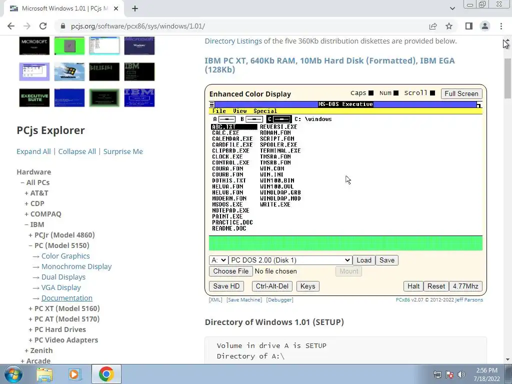The image size is (512, 384).
Task: Reset the emulated machine
Action: [x=436, y=286]
